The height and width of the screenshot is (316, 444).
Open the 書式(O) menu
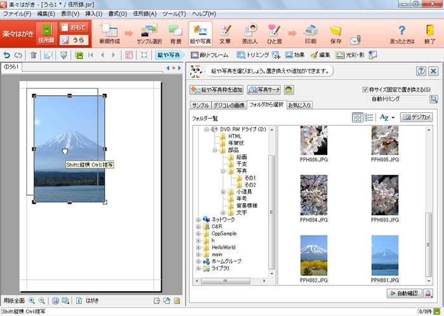118,13
